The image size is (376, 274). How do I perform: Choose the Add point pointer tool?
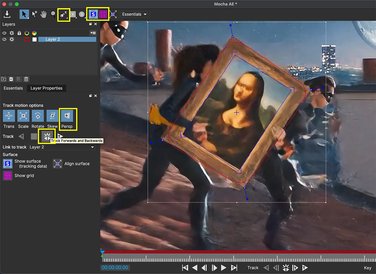tap(34, 14)
